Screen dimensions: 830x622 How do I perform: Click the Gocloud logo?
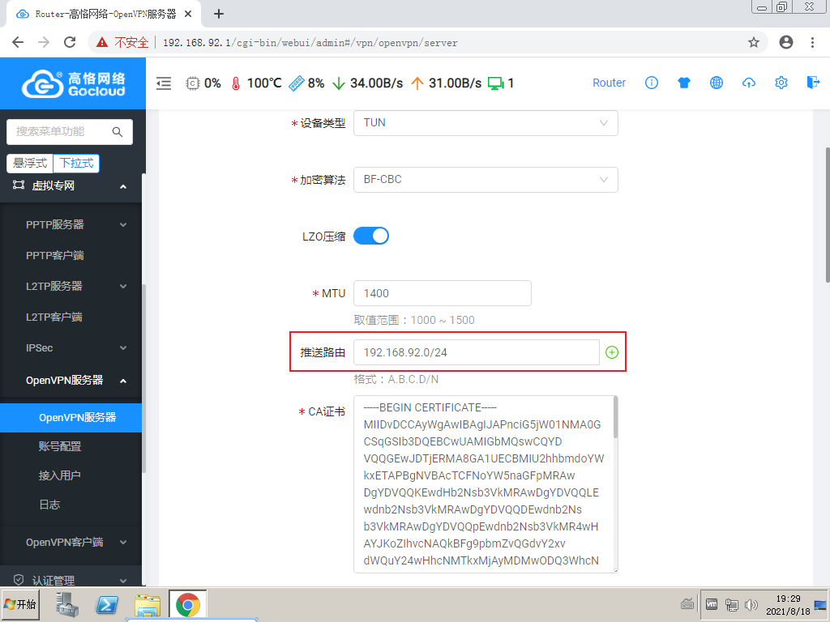[73, 83]
